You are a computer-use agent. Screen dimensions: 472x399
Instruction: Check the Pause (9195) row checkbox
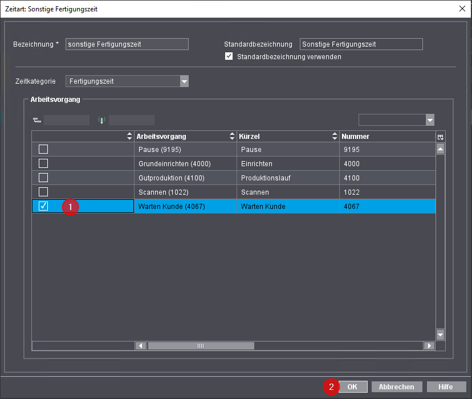point(43,149)
